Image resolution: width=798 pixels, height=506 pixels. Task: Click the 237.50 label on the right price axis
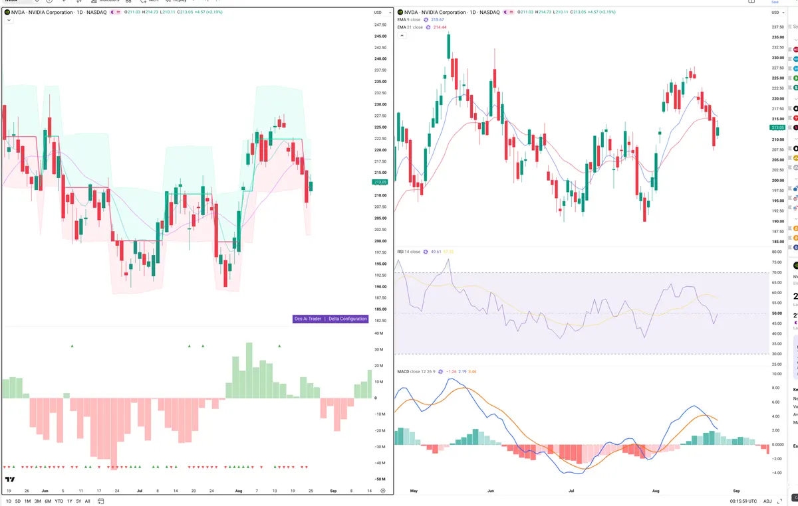[x=777, y=27]
